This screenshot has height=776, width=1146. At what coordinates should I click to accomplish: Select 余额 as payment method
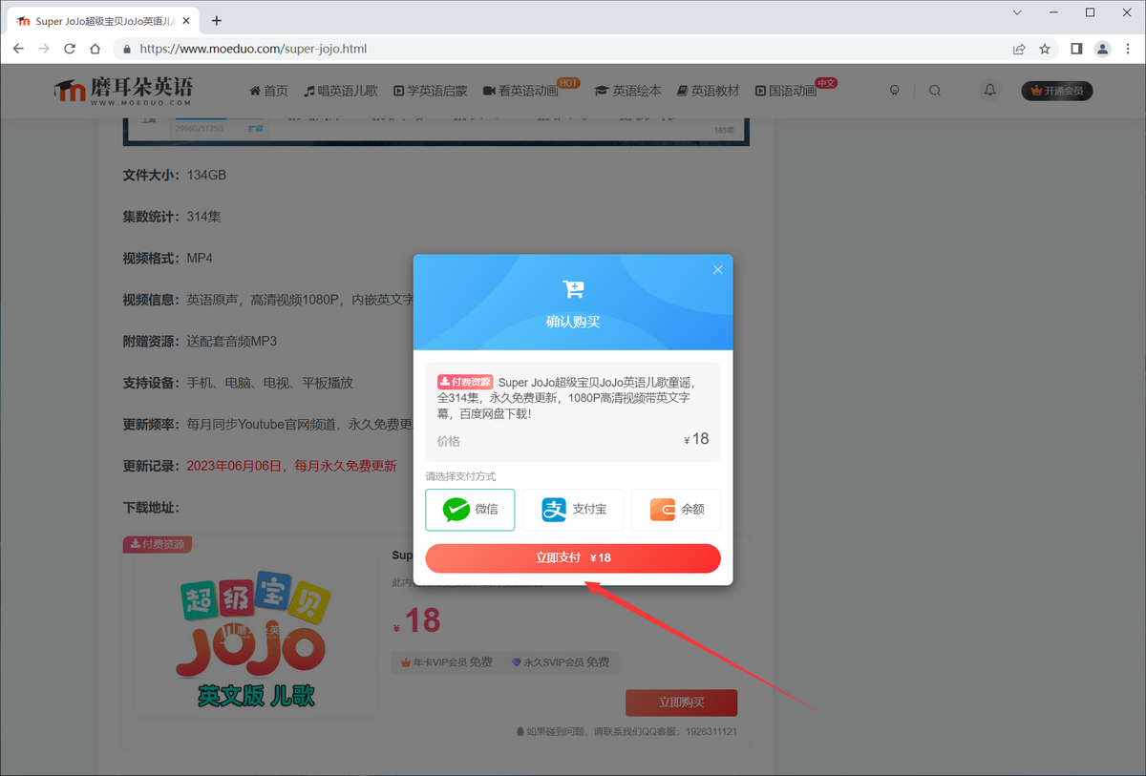[676, 510]
